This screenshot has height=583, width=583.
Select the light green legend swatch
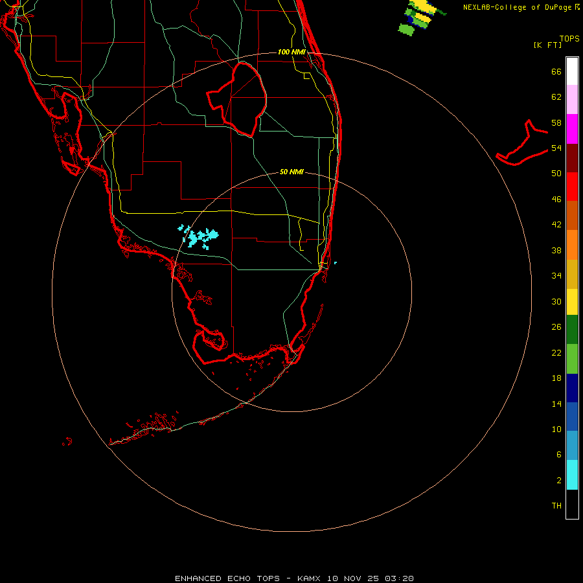pos(572,359)
